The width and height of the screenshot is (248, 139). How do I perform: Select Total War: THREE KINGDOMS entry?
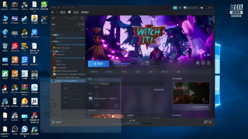68,77
